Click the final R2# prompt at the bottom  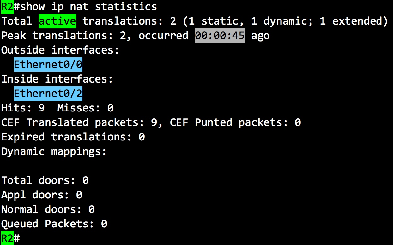point(10,238)
